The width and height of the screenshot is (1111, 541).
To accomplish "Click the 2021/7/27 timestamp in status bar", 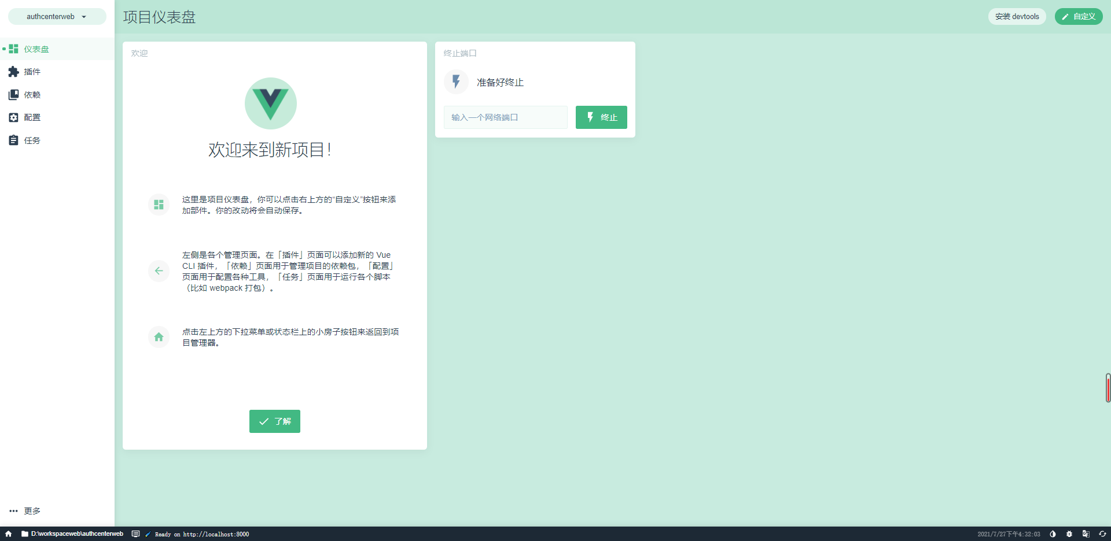I will tap(1009, 535).
